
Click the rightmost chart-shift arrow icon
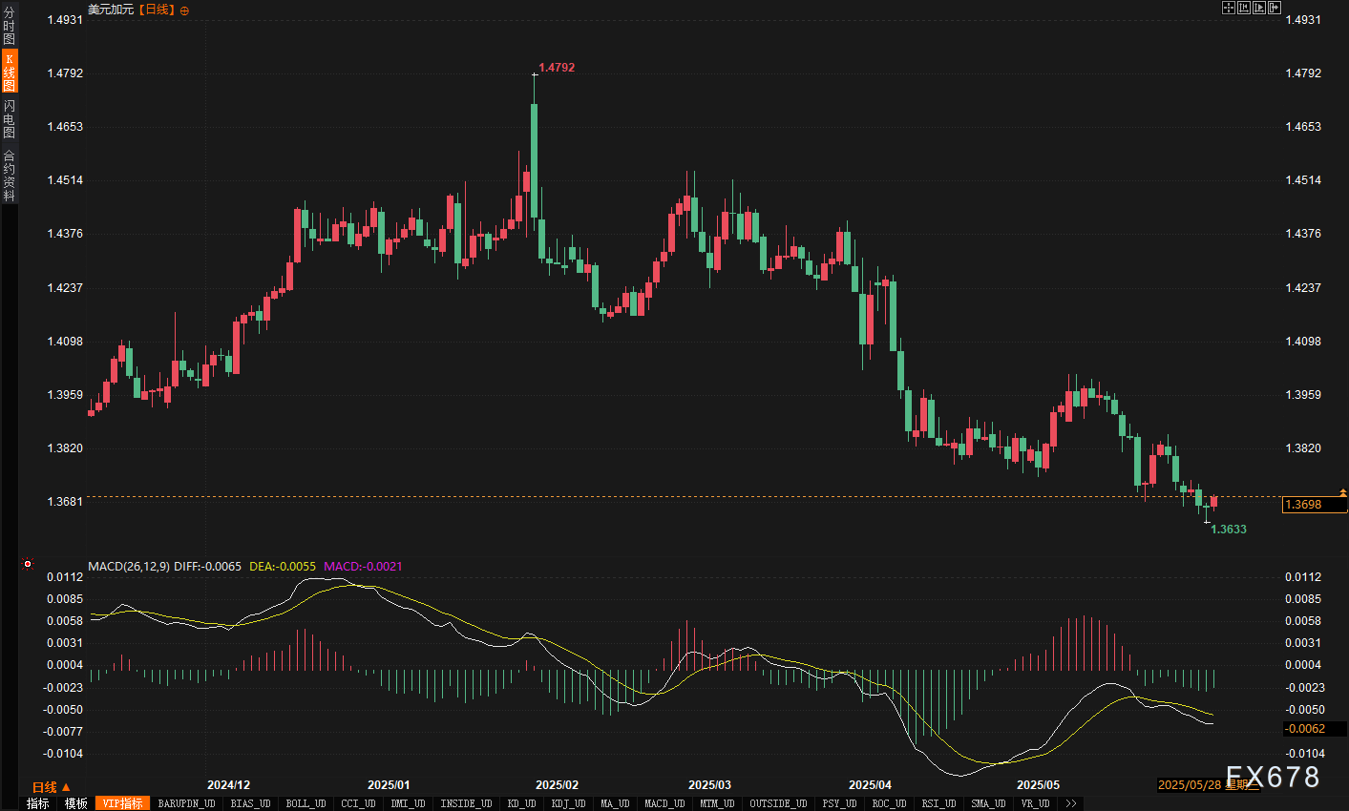(1274, 8)
